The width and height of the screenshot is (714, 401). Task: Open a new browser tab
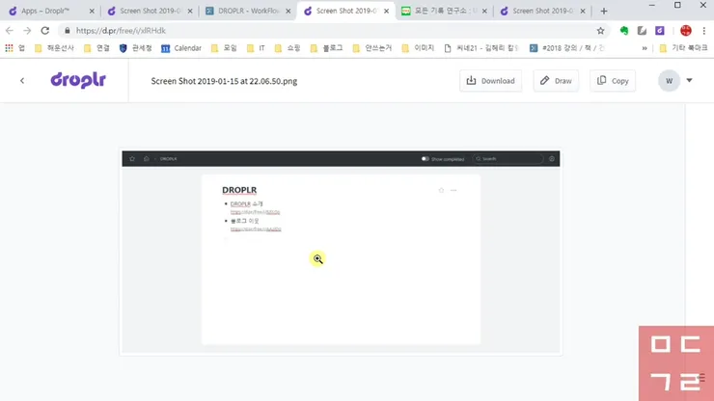pyautogui.click(x=604, y=11)
